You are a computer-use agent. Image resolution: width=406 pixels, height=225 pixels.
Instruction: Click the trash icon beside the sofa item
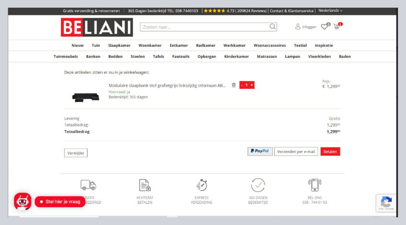coord(233,85)
